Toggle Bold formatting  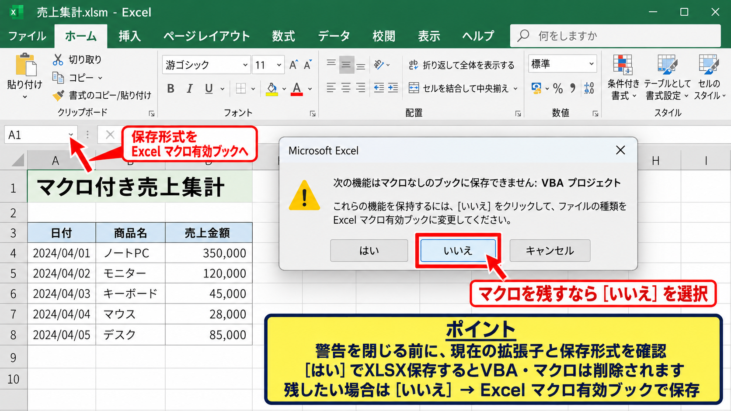pyautogui.click(x=171, y=89)
